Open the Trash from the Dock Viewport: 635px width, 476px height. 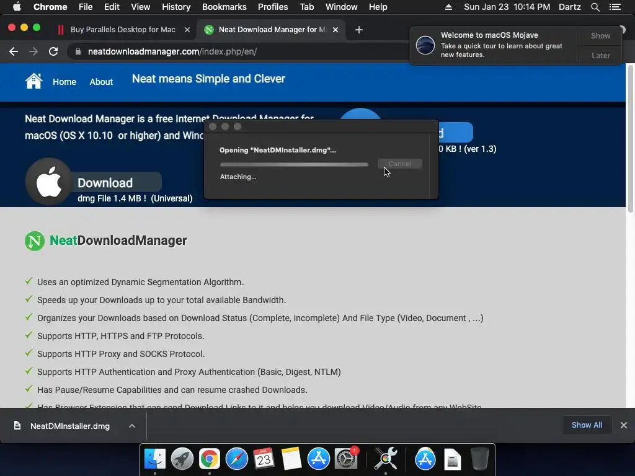tap(479, 459)
